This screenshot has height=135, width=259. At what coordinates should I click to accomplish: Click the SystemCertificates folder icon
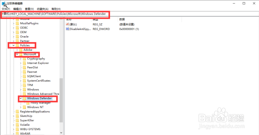pos(24,81)
